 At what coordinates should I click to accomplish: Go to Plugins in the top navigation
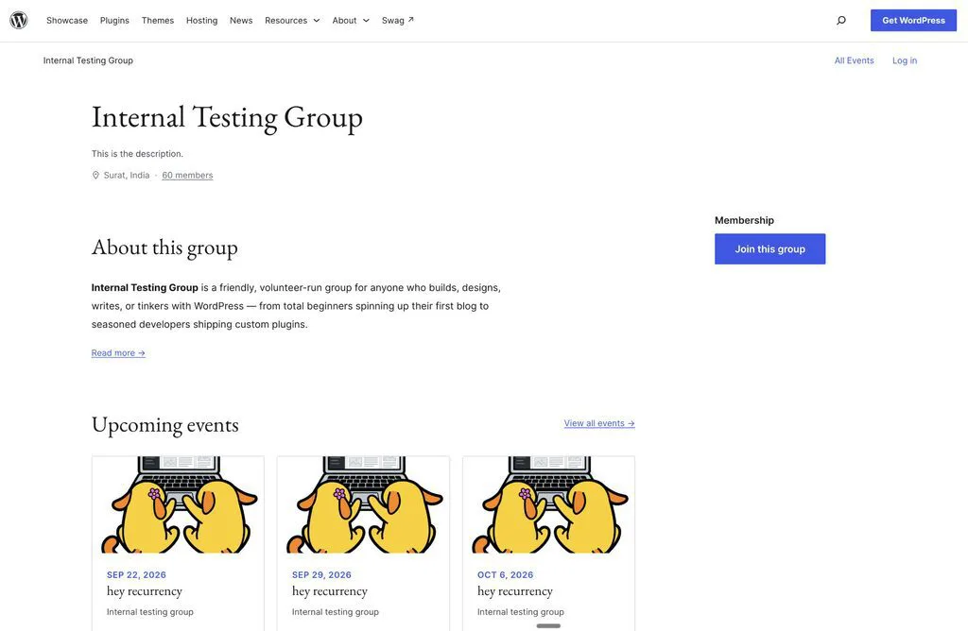click(114, 21)
